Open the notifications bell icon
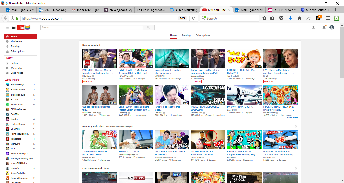Viewport: 344px width, 183px height. pos(324,27)
